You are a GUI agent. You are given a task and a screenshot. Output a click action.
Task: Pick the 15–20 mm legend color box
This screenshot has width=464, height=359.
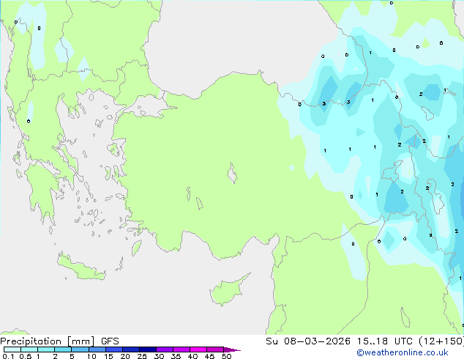[114, 349]
